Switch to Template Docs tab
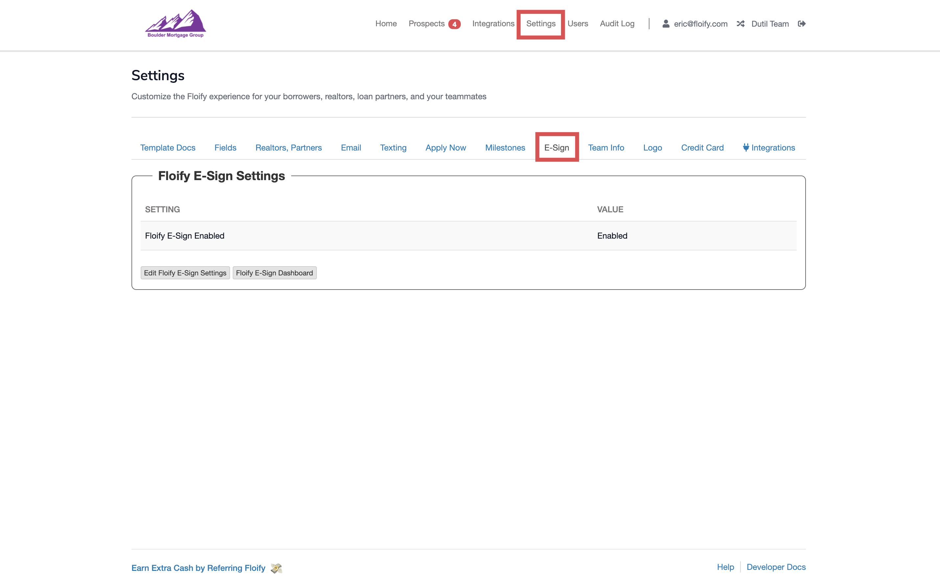940x585 pixels. click(x=168, y=148)
